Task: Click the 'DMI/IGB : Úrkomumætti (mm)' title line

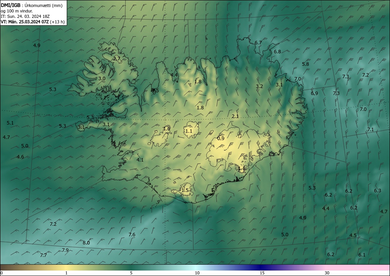Action: tap(32, 5)
